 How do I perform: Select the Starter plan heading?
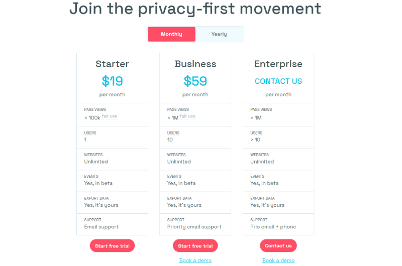click(x=112, y=64)
